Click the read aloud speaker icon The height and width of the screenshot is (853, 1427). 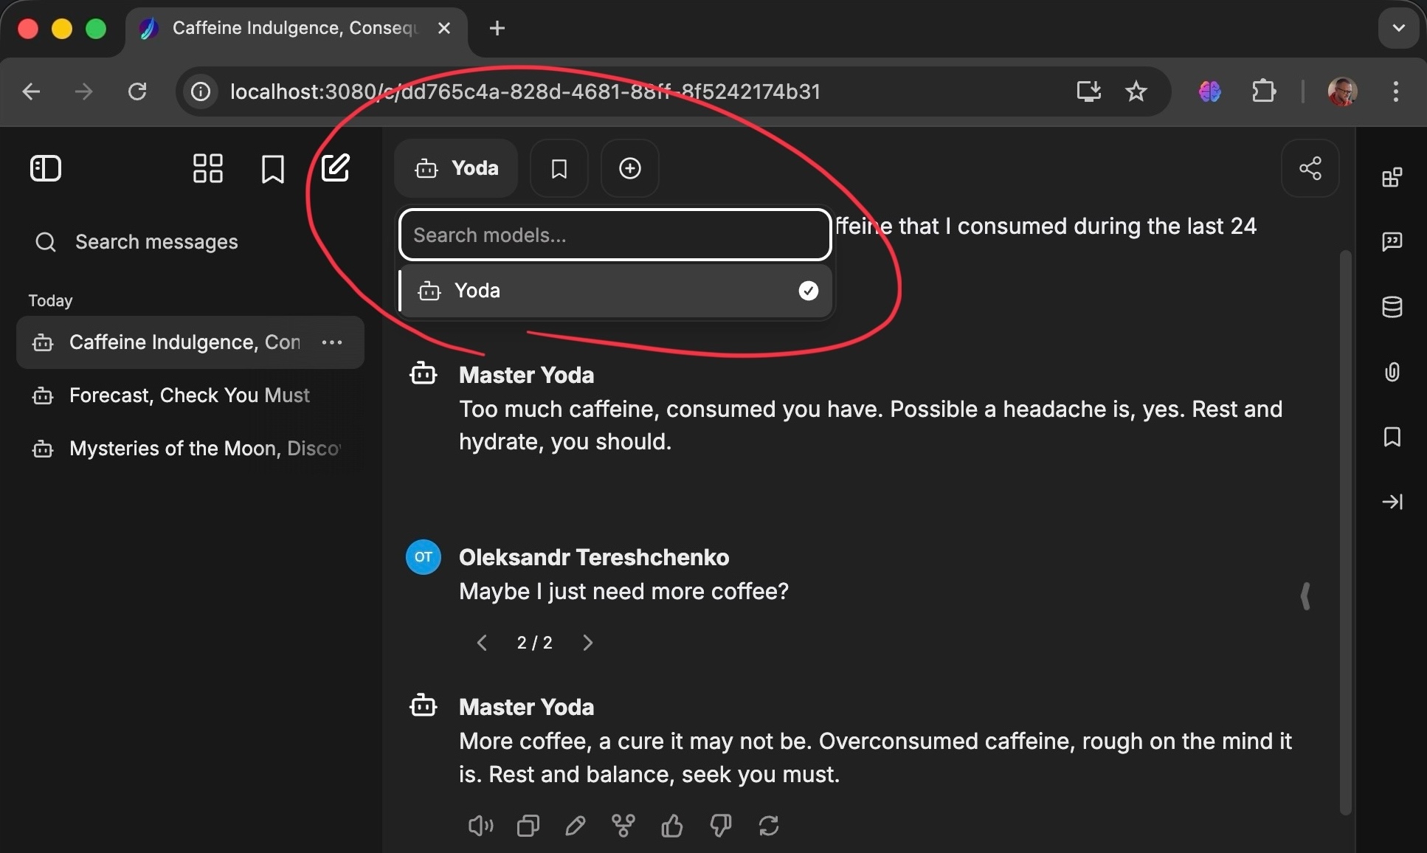480,825
